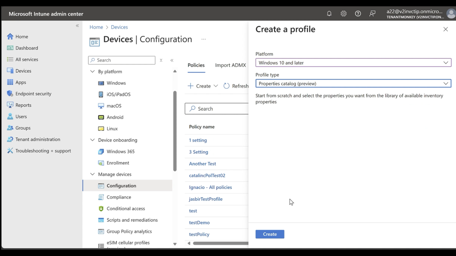Viewport: 456px width, 256px height.
Task: Open the ellipsis menu beside Devices | Configuration
Action: [204, 39]
